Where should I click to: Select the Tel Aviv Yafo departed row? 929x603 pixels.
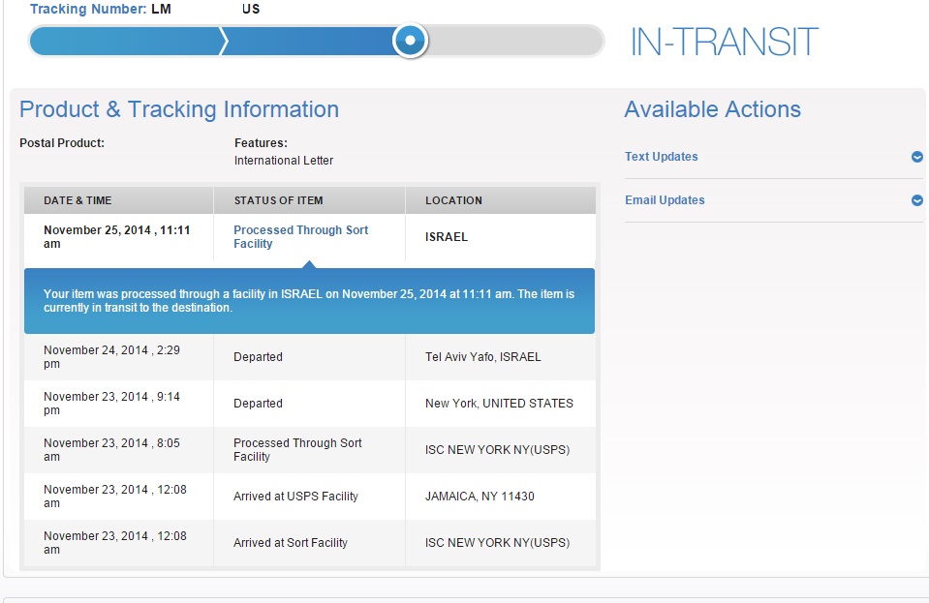click(310, 357)
